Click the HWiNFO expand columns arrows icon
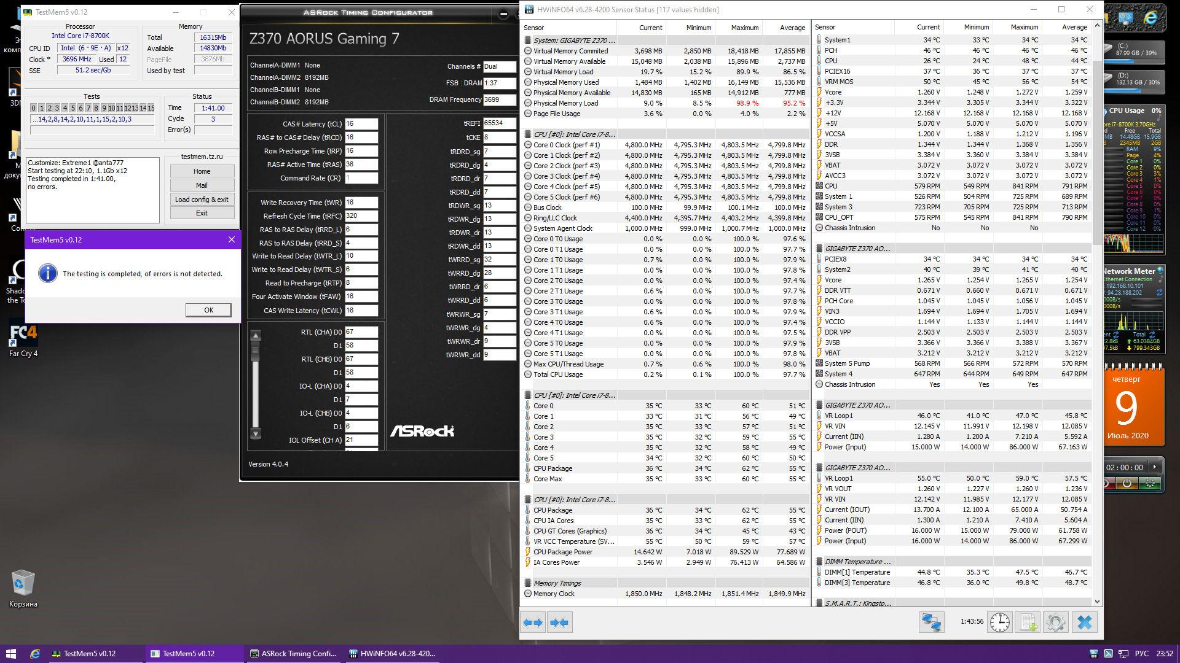This screenshot has width=1180, height=663. pyautogui.click(x=533, y=622)
